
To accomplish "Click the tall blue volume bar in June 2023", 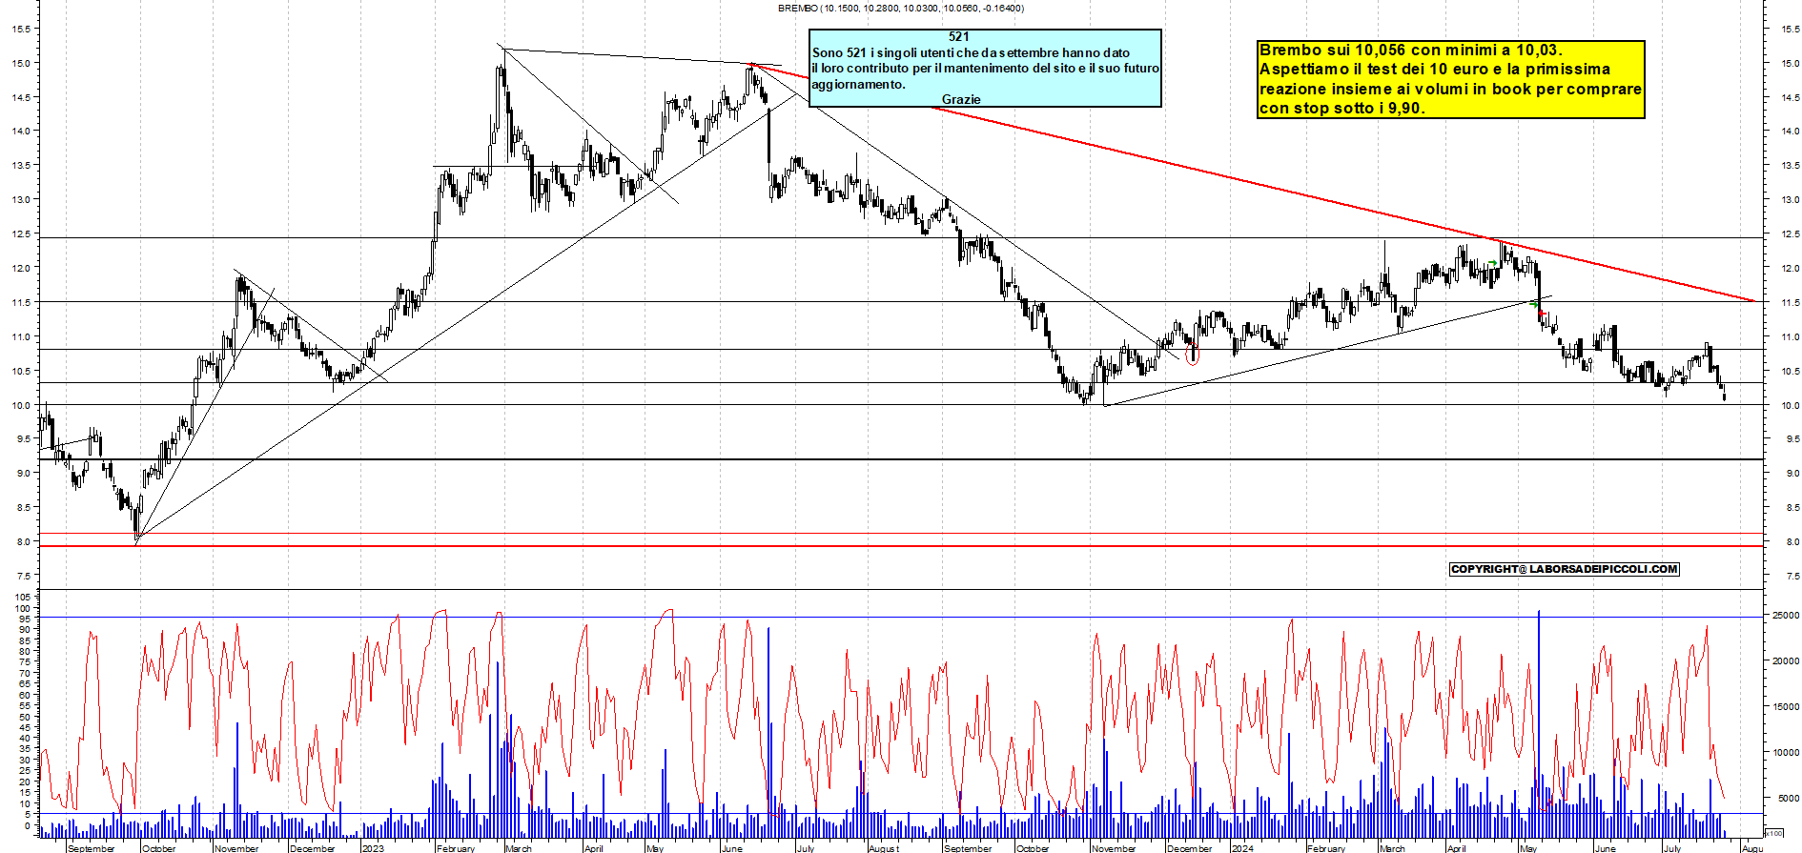I will pyautogui.click(x=768, y=733).
